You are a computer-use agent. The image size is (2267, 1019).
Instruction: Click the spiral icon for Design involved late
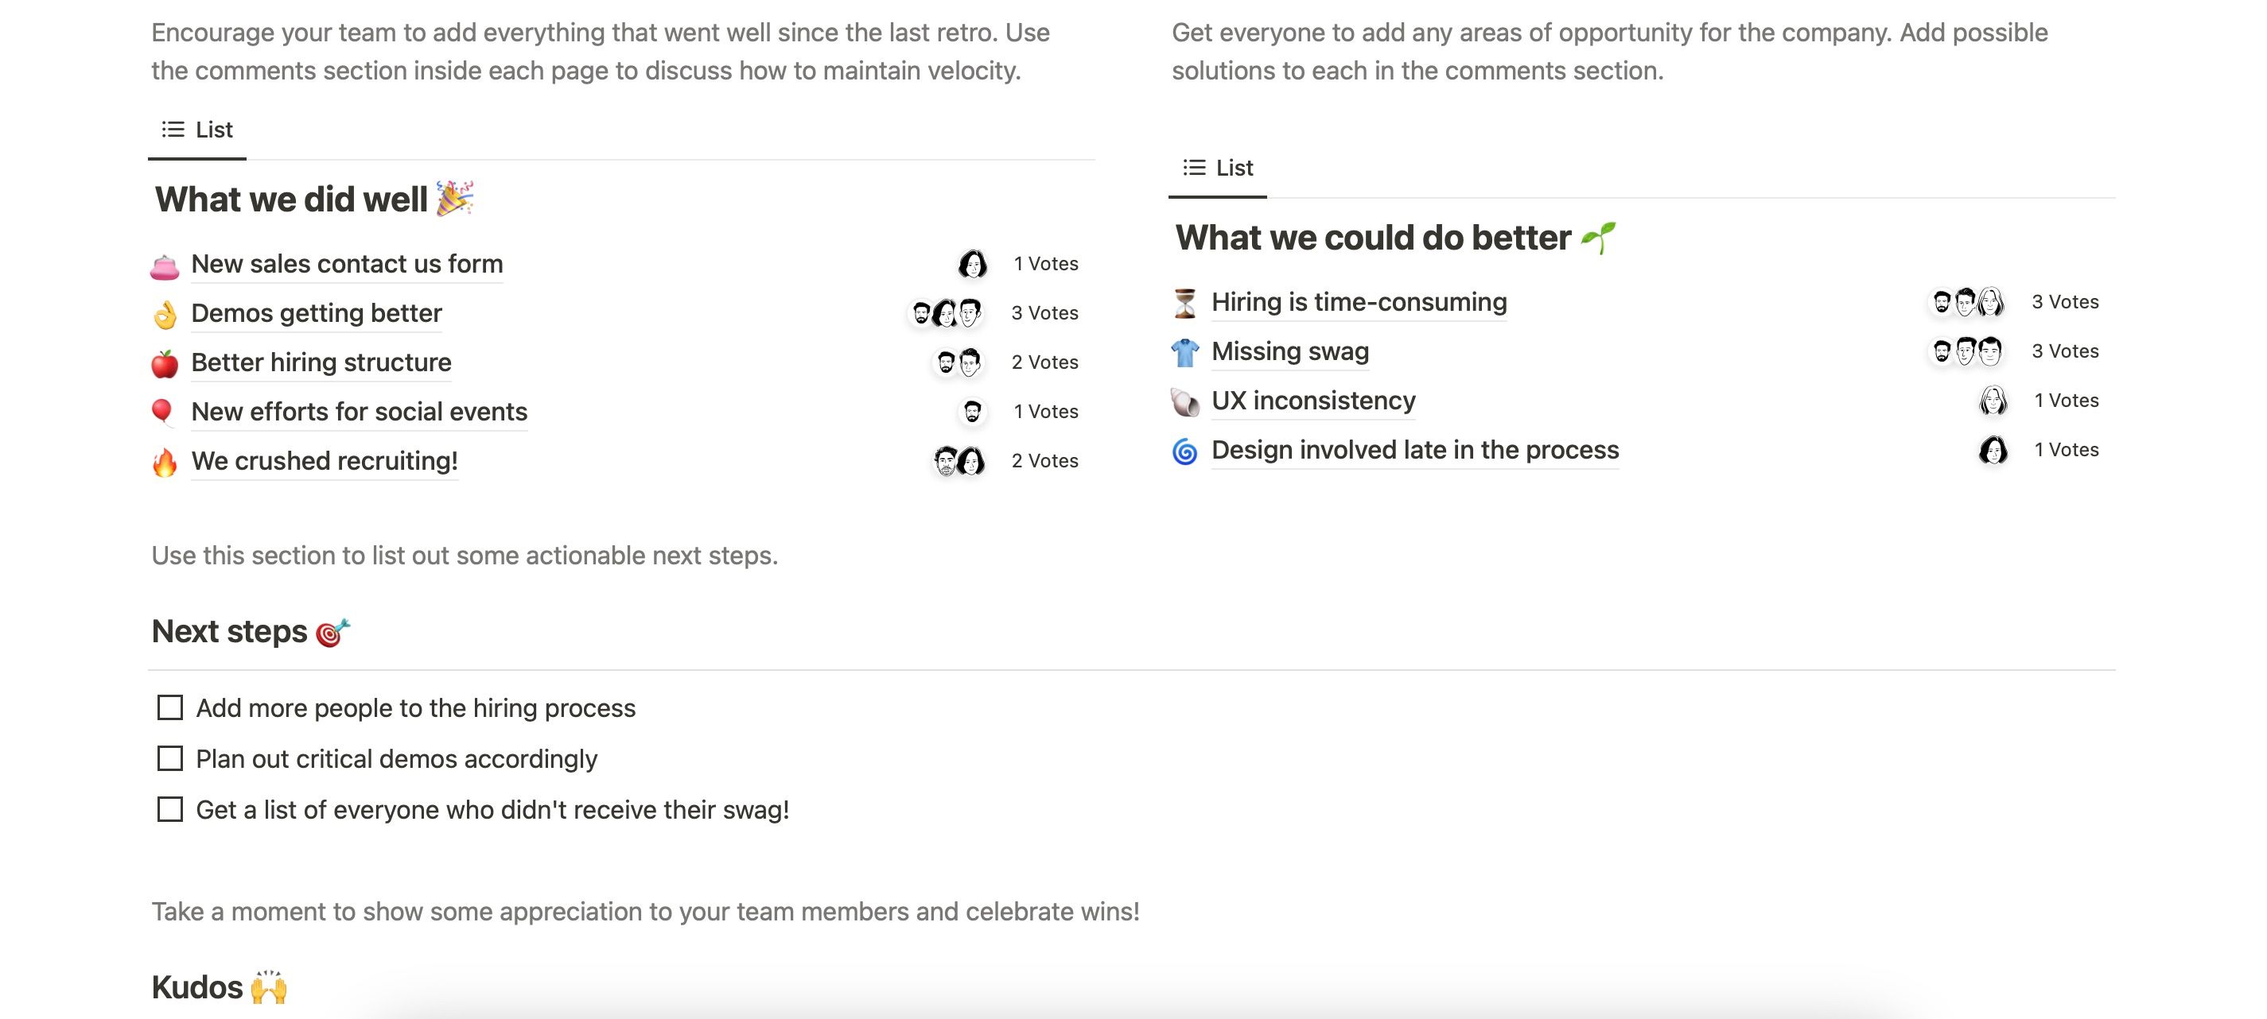(1184, 451)
